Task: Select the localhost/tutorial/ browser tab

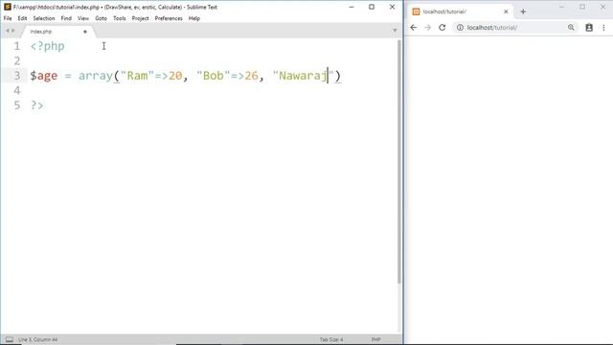Action: [460, 11]
